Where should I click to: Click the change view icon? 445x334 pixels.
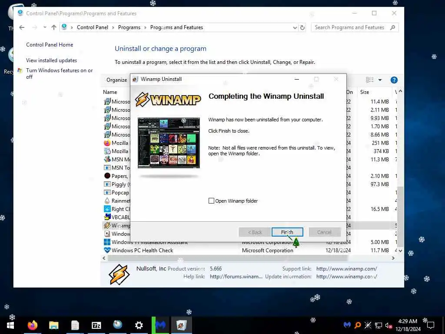369,80
